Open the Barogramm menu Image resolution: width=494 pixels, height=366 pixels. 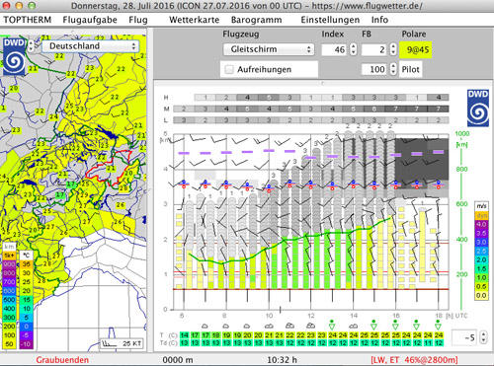click(x=256, y=20)
